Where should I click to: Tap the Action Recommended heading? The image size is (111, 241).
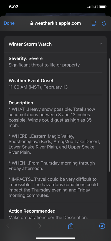pos(32,211)
